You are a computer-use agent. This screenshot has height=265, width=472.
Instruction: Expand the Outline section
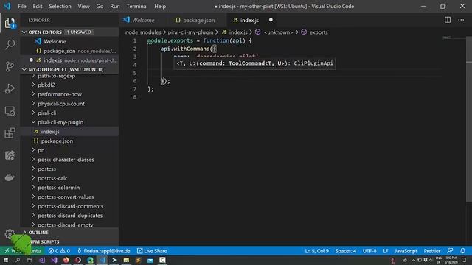tap(38, 233)
